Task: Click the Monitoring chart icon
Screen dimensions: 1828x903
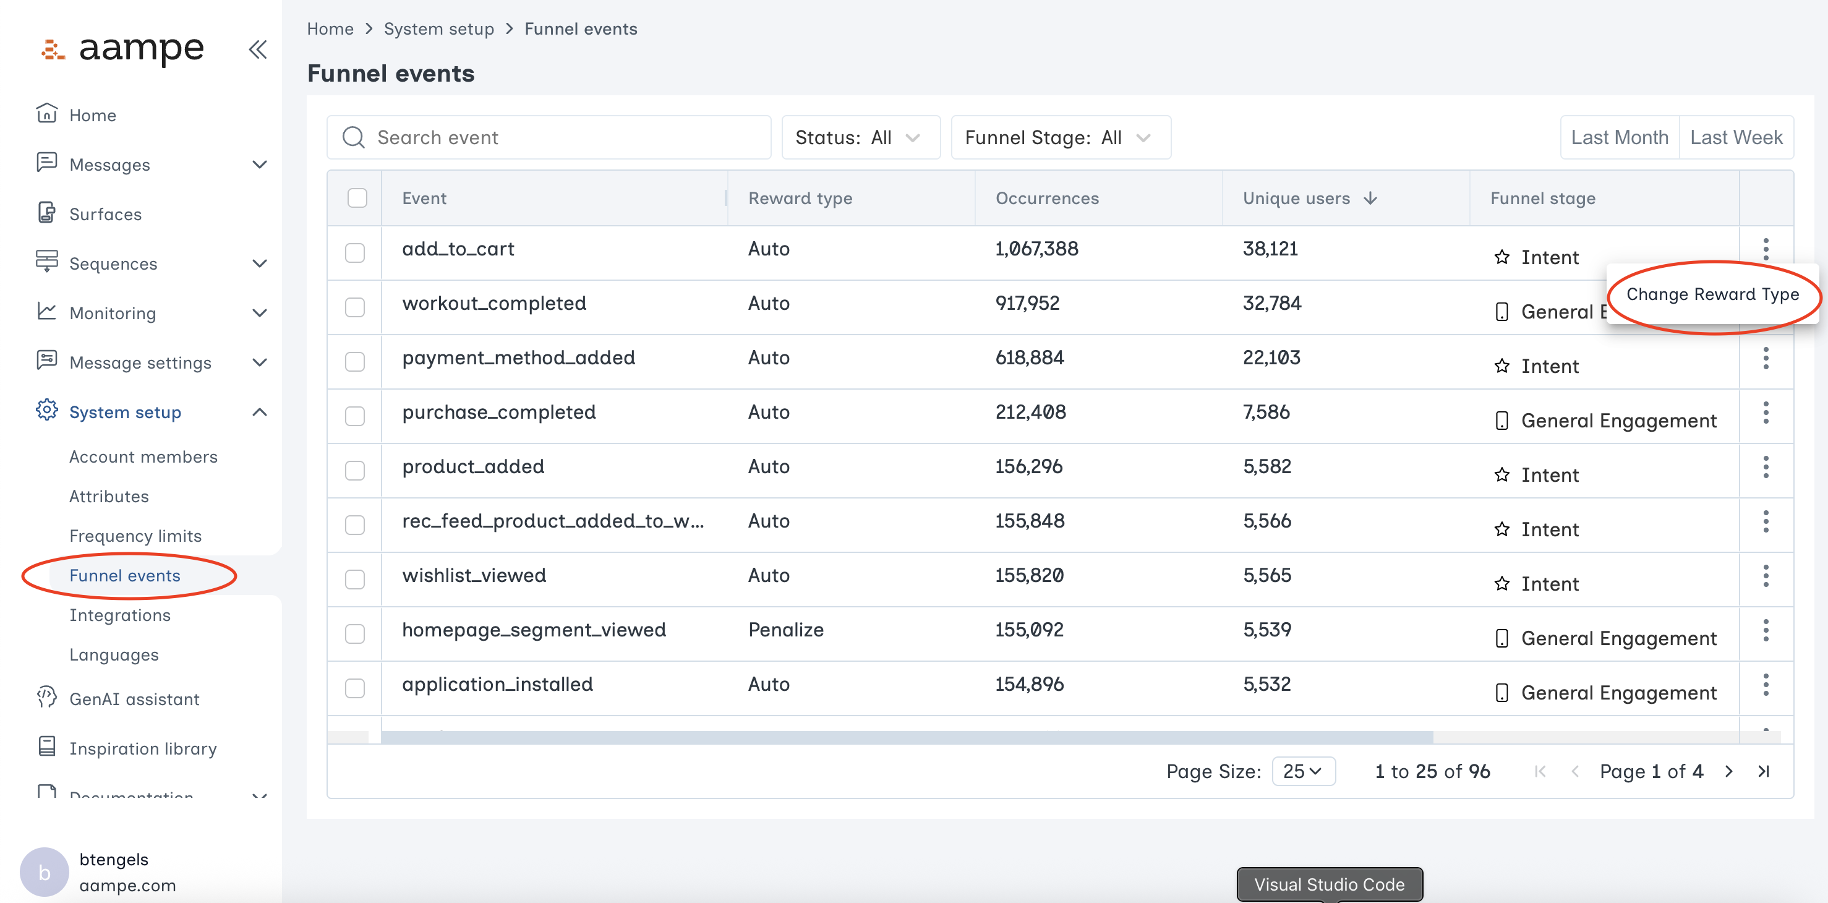Action: 47,312
